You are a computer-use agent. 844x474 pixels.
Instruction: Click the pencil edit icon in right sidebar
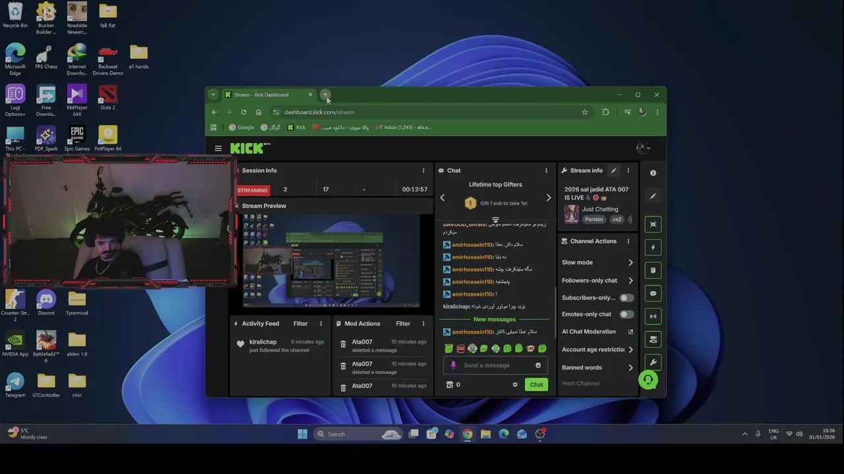(x=653, y=196)
